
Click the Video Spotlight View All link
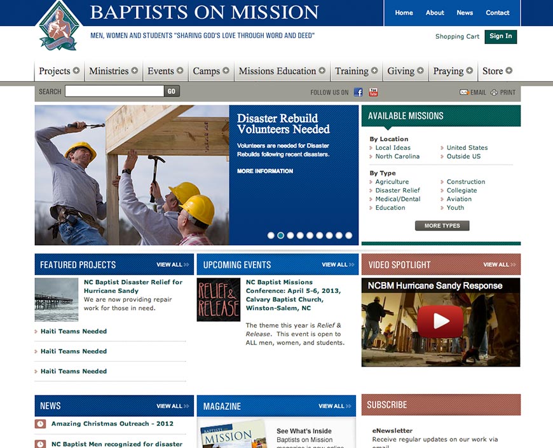tap(499, 264)
